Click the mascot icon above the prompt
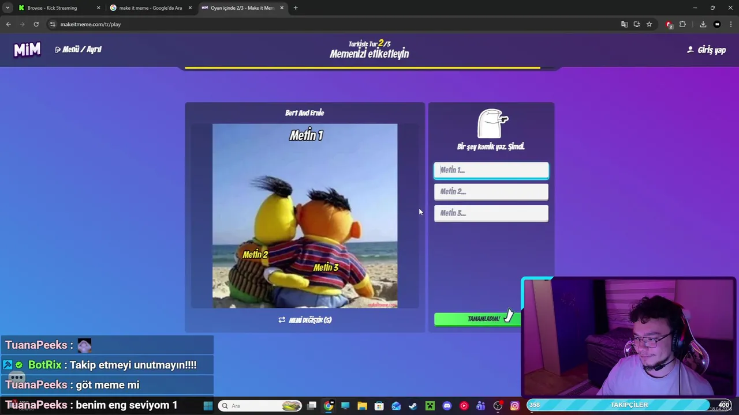The height and width of the screenshot is (415, 739). coord(492,123)
